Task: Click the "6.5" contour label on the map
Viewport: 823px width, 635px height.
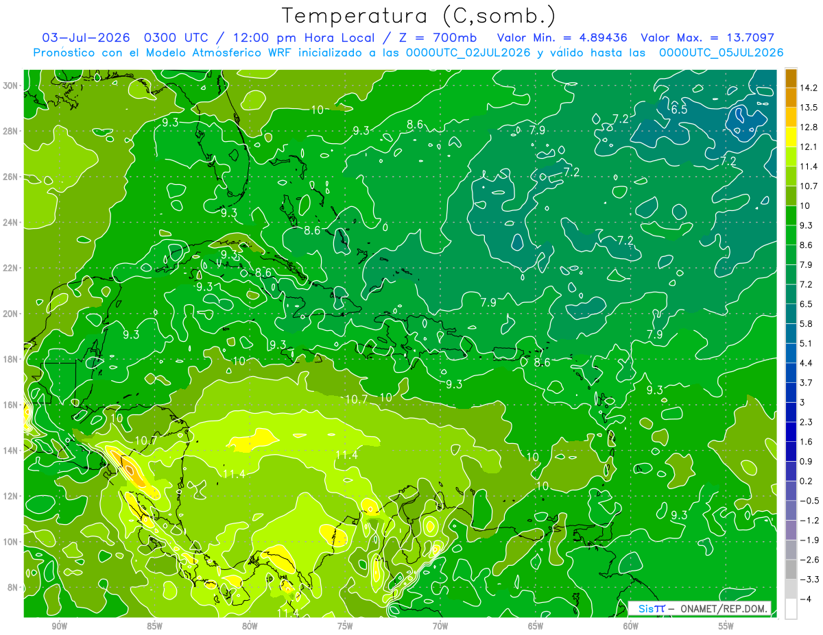Action: coord(679,110)
